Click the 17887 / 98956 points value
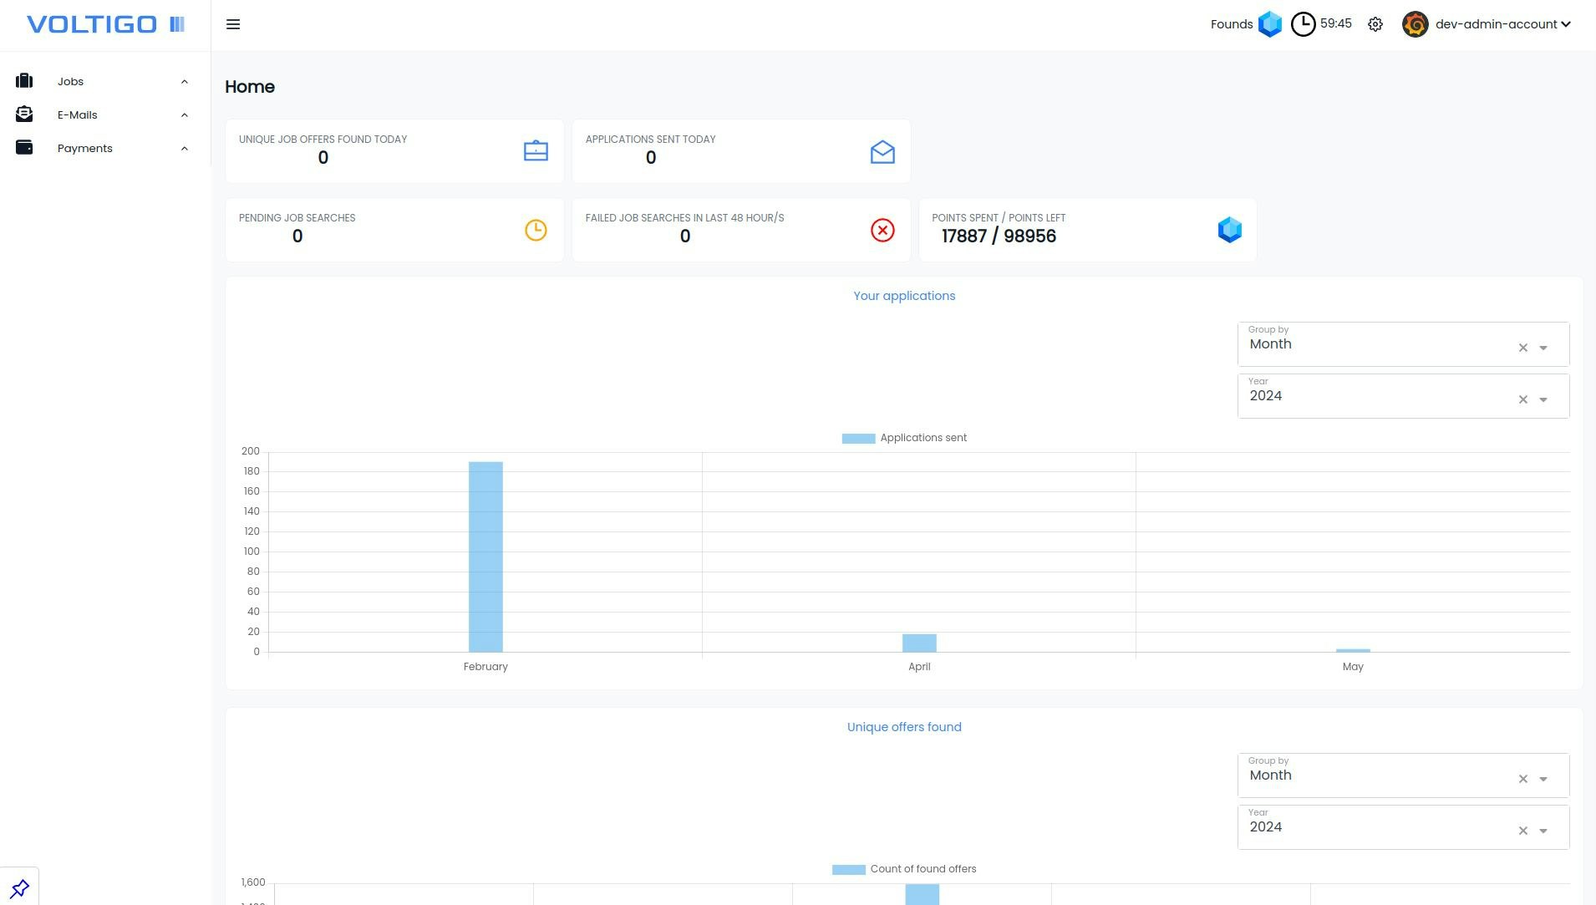The image size is (1596, 905). 999,236
